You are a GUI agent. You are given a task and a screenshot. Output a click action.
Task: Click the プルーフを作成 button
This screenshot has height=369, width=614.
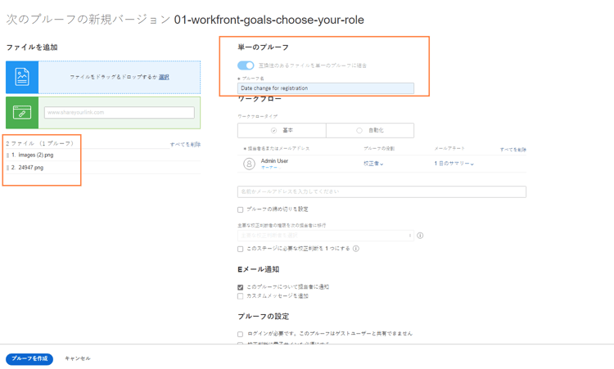(x=29, y=358)
